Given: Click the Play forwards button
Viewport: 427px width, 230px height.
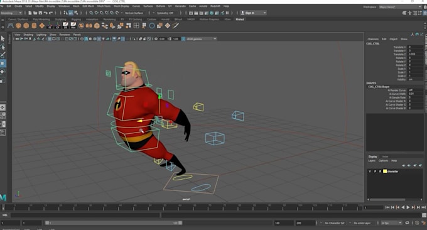Looking at the screenshot, I should (x=408, y=207).
